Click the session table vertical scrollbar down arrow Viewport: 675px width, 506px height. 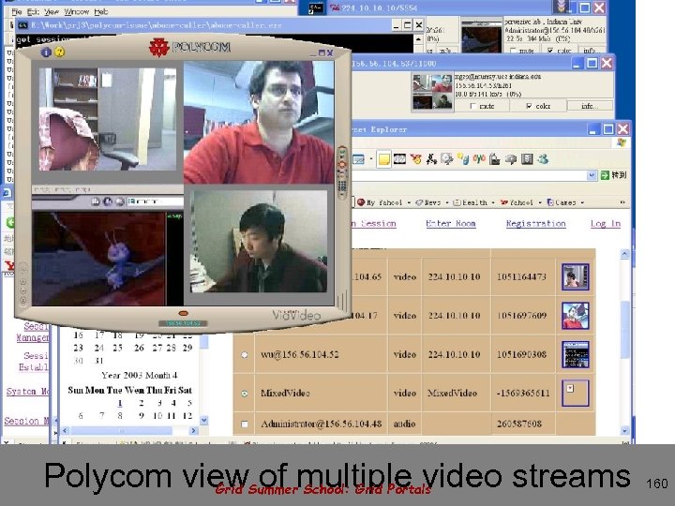[625, 430]
